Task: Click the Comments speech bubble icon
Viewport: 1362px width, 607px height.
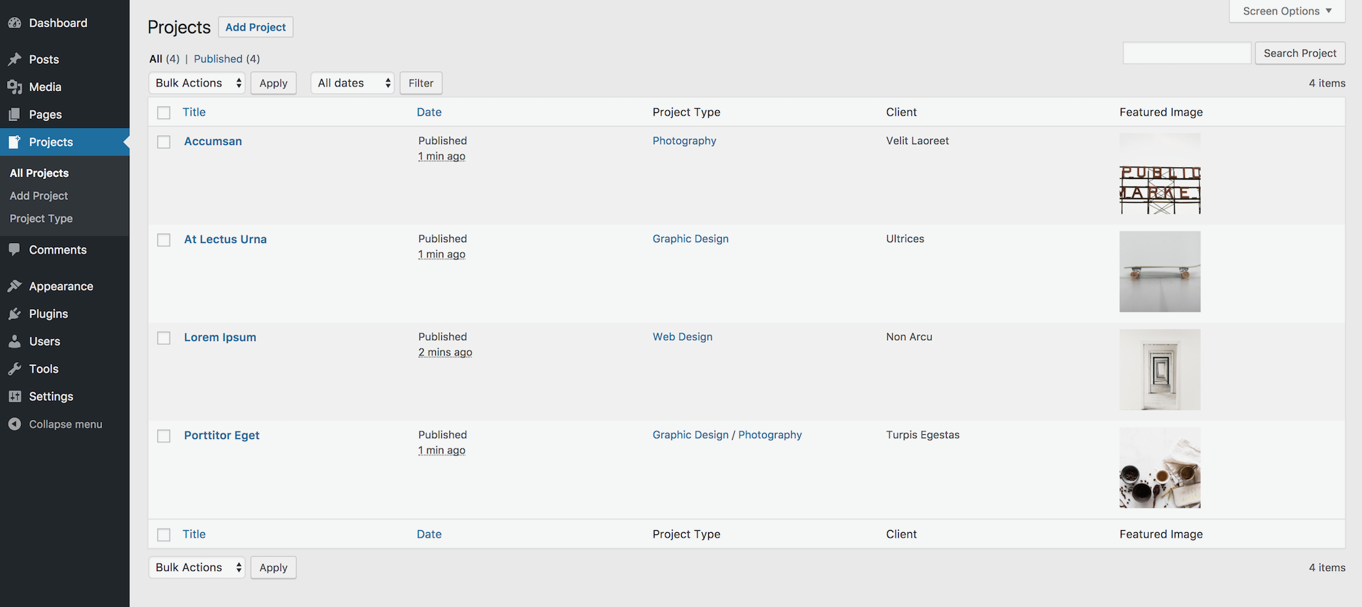Action: coord(15,250)
